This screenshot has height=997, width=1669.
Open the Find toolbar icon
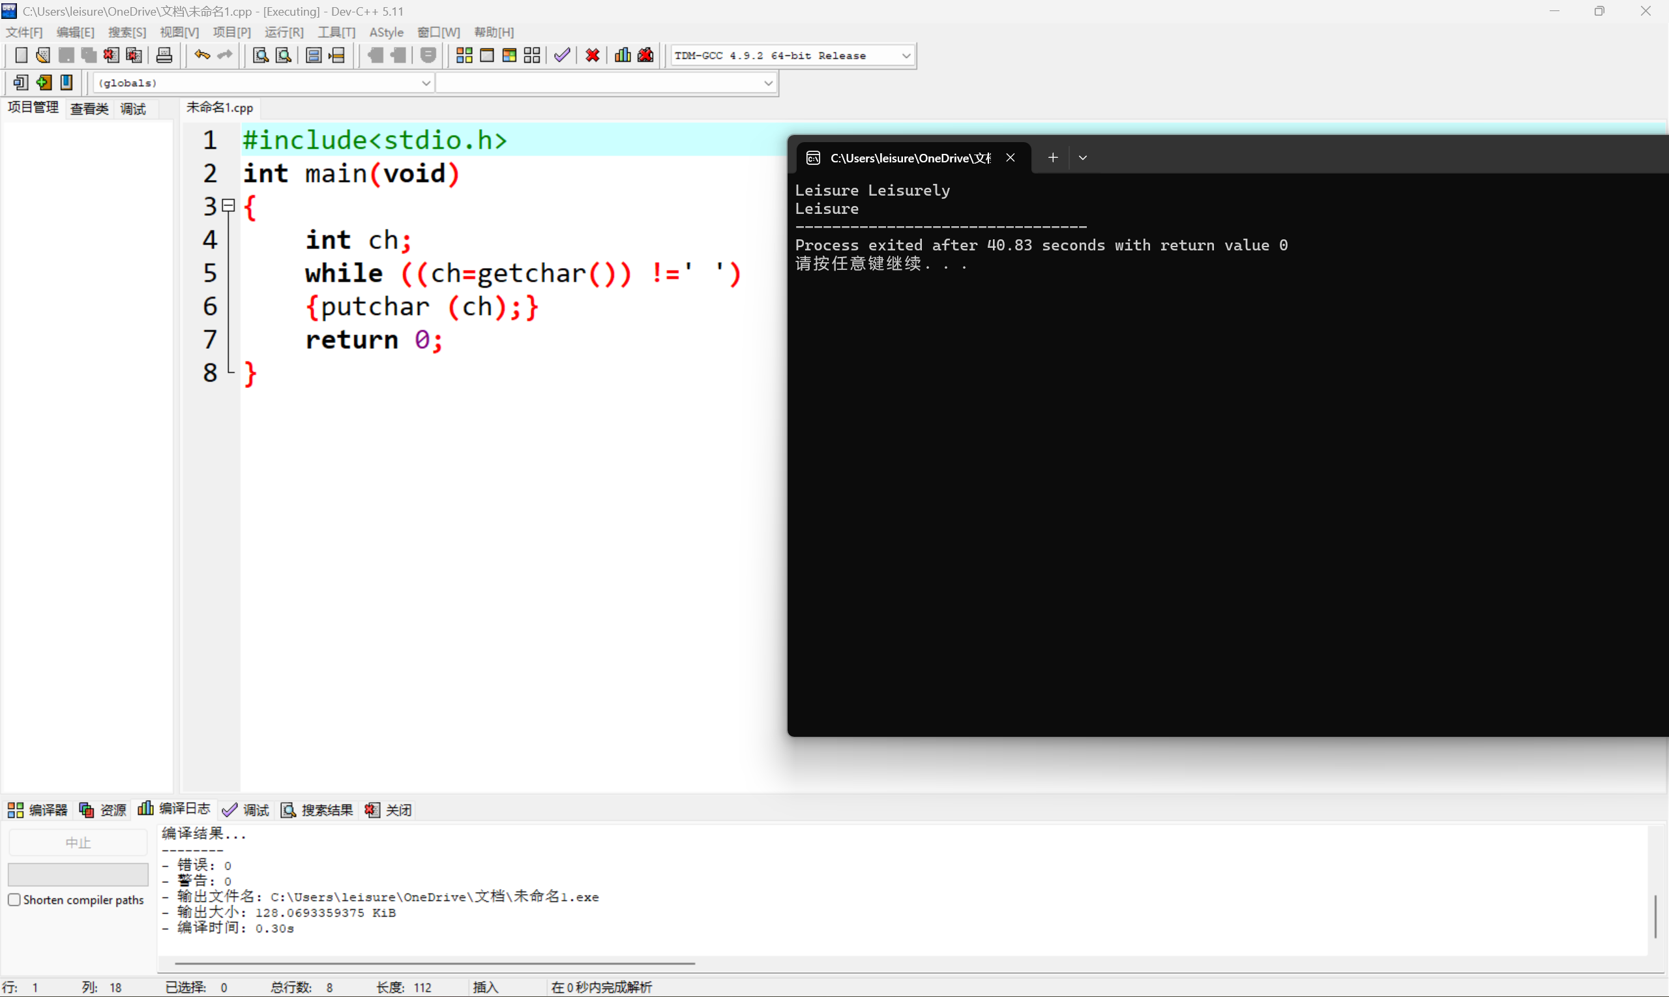(x=260, y=55)
